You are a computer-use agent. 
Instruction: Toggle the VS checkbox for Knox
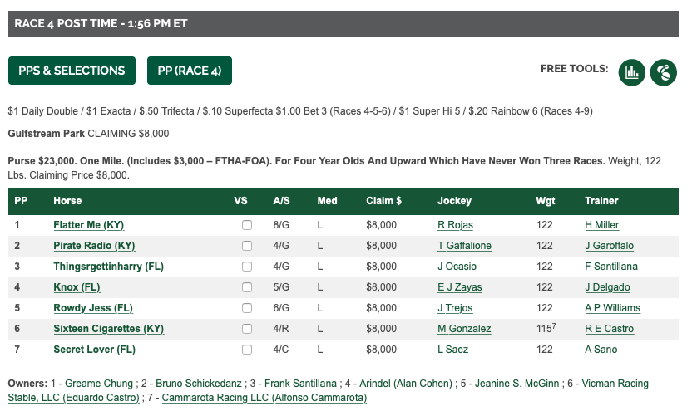[x=247, y=287]
